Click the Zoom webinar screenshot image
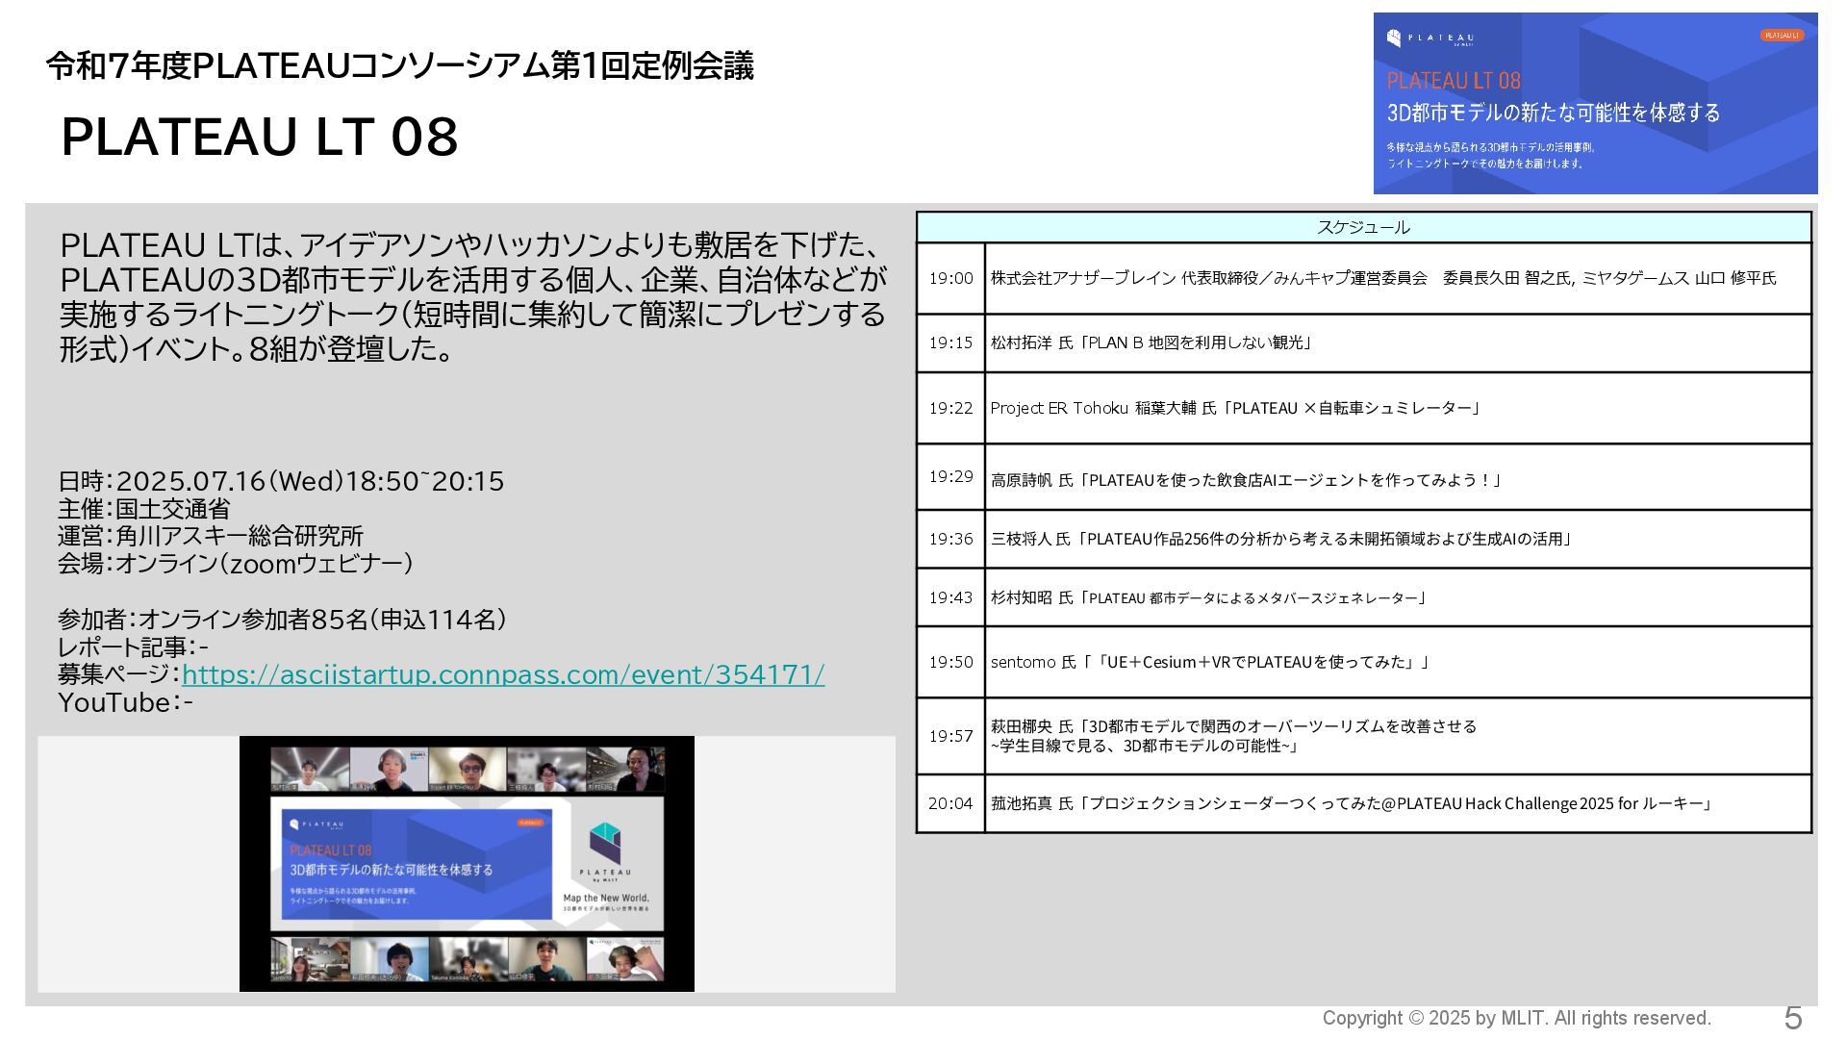Image resolution: width=1847 pixels, height=1039 pixels. point(467,863)
